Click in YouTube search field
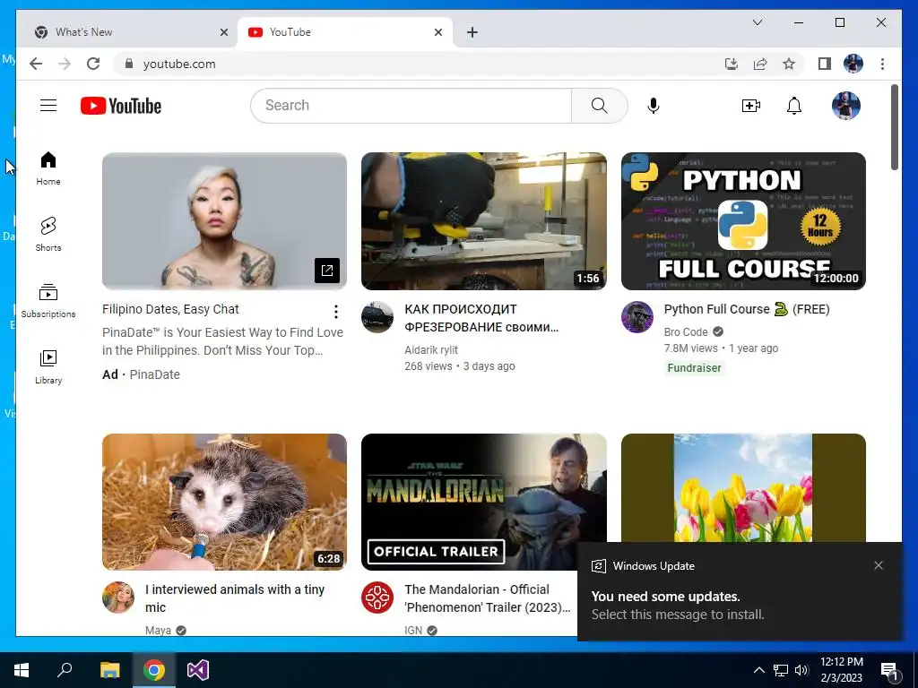The image size is (918, 688). (x=411, y=106)
